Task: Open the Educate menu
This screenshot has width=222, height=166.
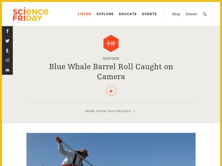Action: tap(128, 14)
